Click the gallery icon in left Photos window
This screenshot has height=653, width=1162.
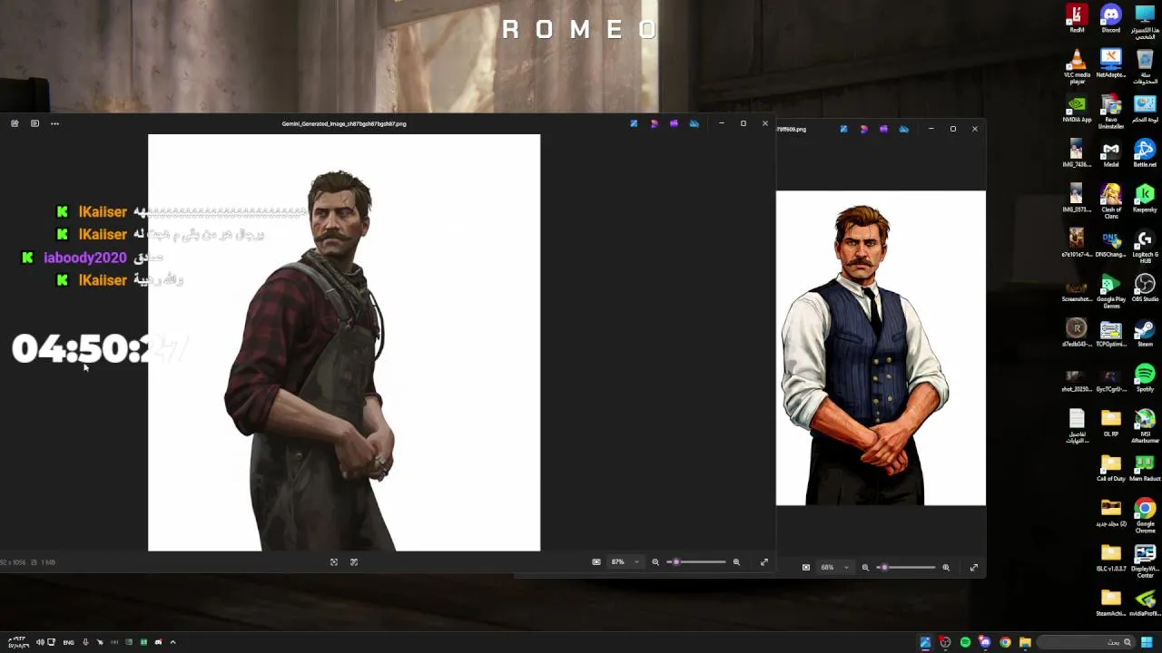point(15,123)
